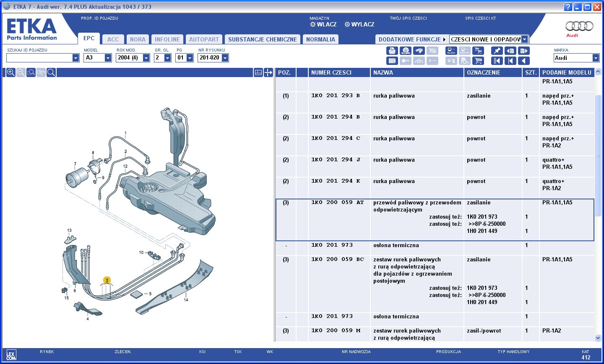The height and width of the screenshot is (364, 604).
Task: Select part row 1K0 200 059 AT
Action: click(x=435, y=220)
